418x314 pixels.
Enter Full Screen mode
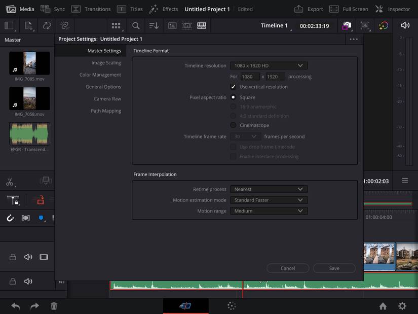[x=349, y=9]
